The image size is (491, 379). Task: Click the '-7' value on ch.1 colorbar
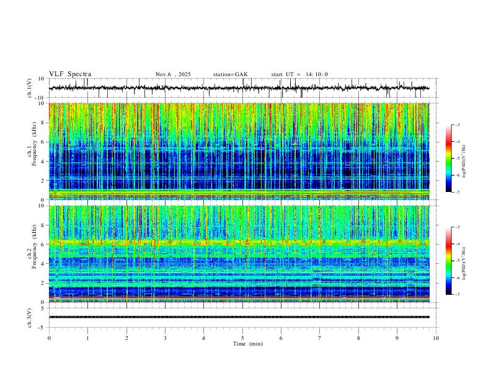pyautogui.click(x=458, y=193)
